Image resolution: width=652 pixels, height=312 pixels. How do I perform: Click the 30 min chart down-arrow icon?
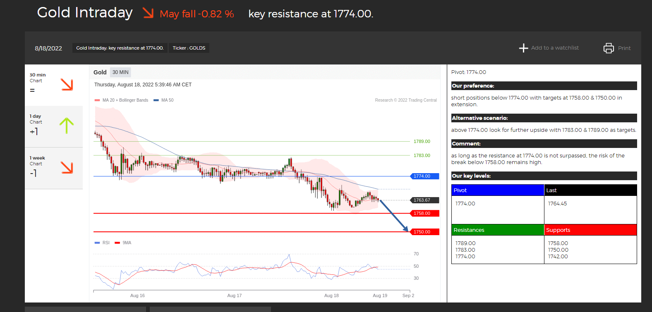pos(67,84)
